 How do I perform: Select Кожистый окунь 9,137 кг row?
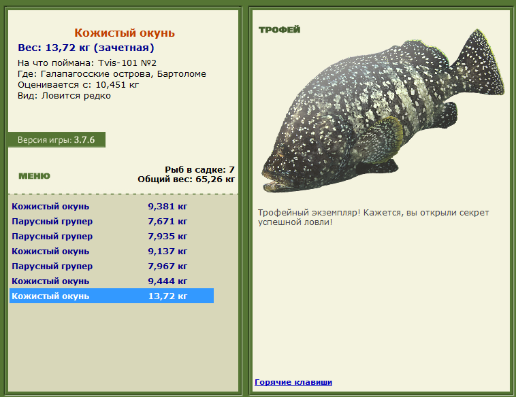[x=112, y=252]
